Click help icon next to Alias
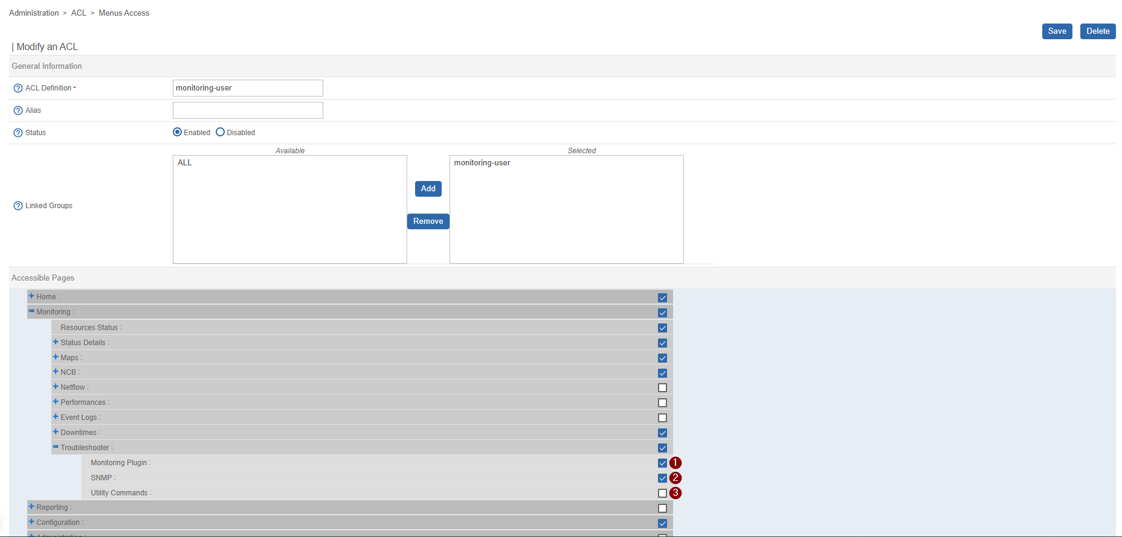Screen dimensions: 1122x537 coord(18,110)
